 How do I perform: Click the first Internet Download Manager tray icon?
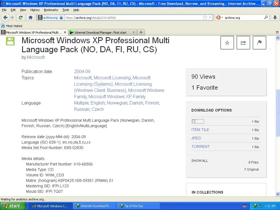(255, 206)
